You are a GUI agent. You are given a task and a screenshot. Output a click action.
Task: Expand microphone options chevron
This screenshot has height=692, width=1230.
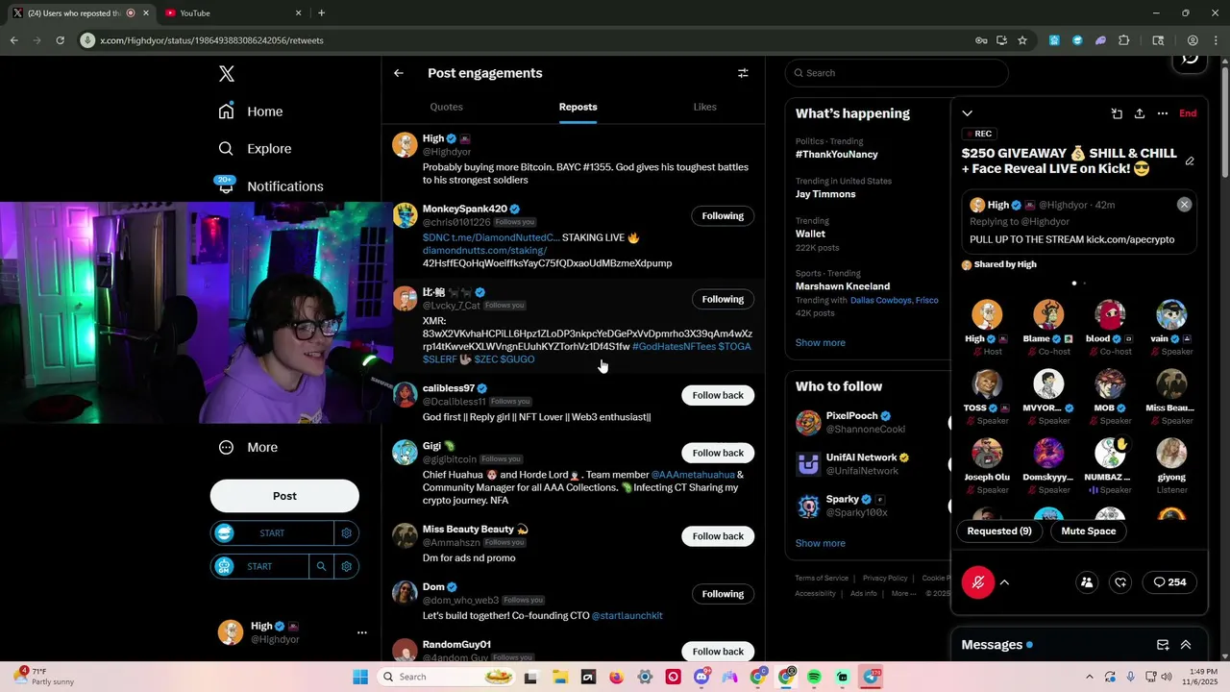(1004, 582)
